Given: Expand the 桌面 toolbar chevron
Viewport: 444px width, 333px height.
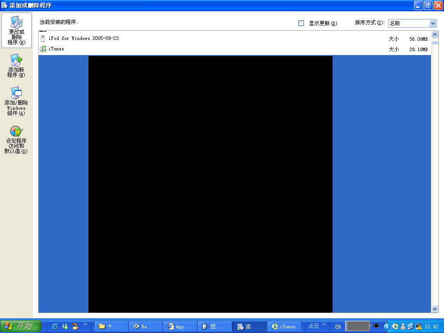Looking at the screenshot, I should point(324,324).
